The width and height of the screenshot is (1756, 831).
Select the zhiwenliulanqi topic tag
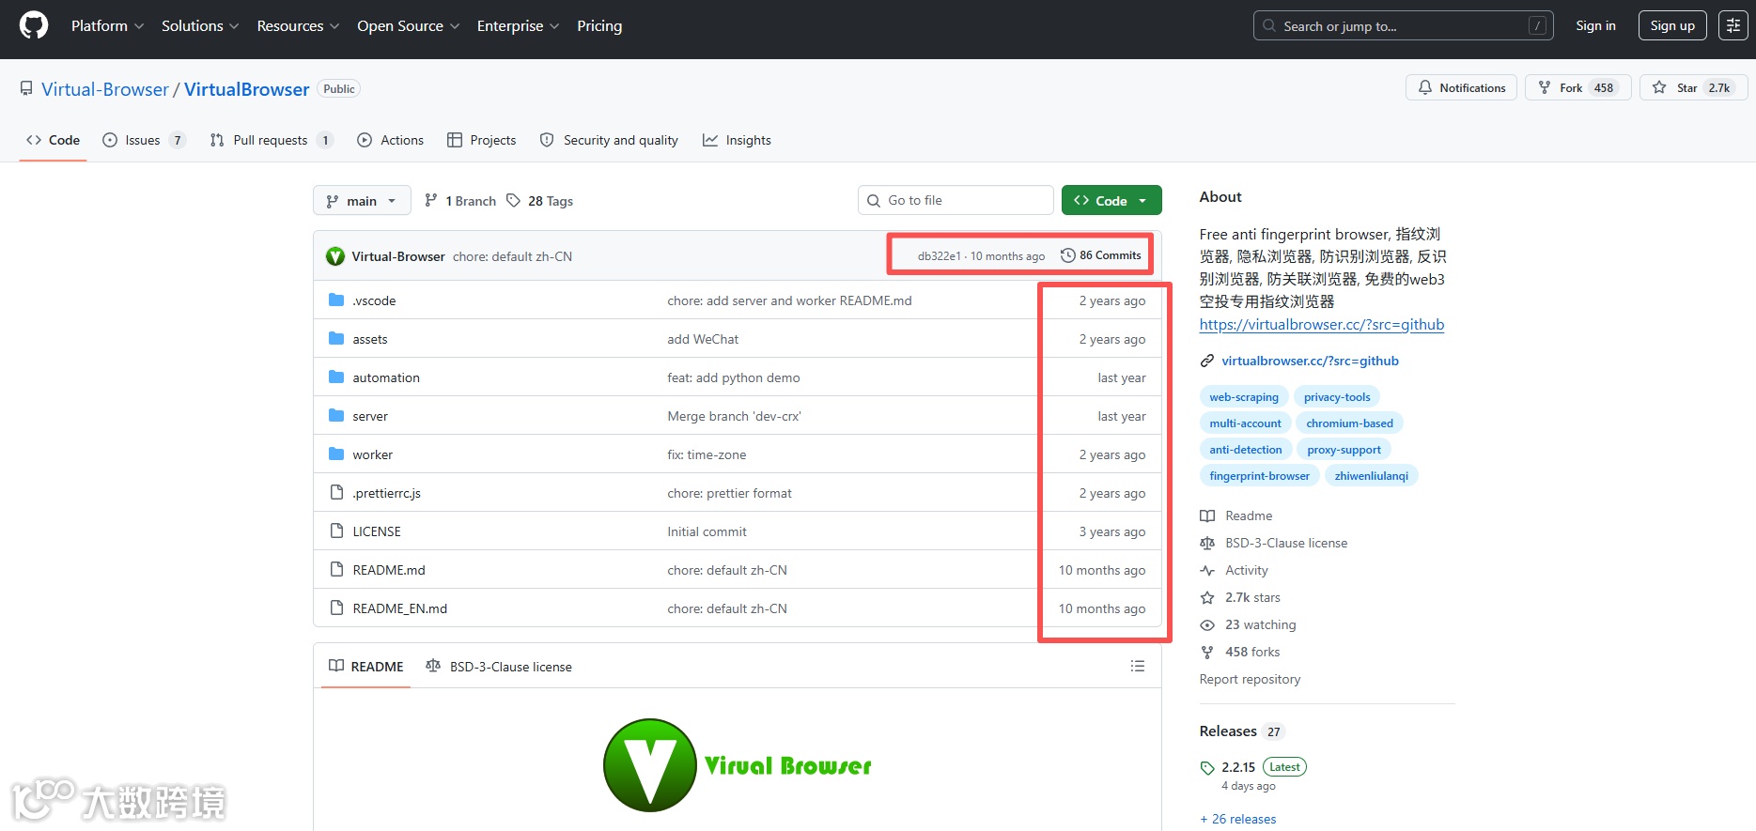[1372, 476]
